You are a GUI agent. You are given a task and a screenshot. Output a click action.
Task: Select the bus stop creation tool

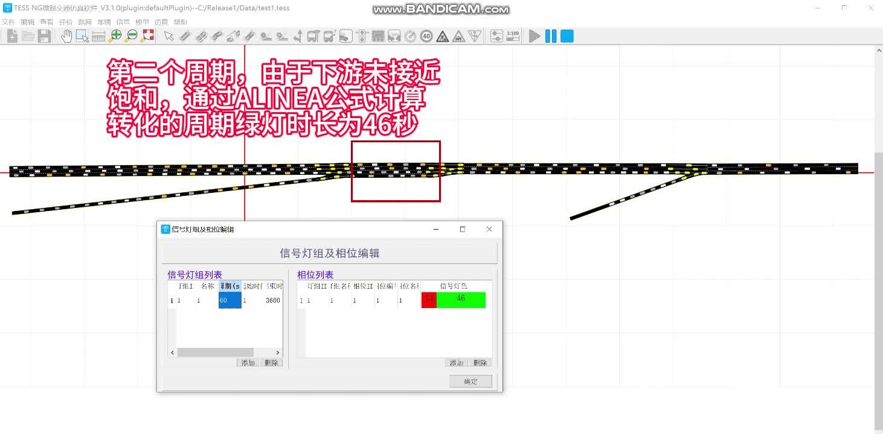(313, 36)
